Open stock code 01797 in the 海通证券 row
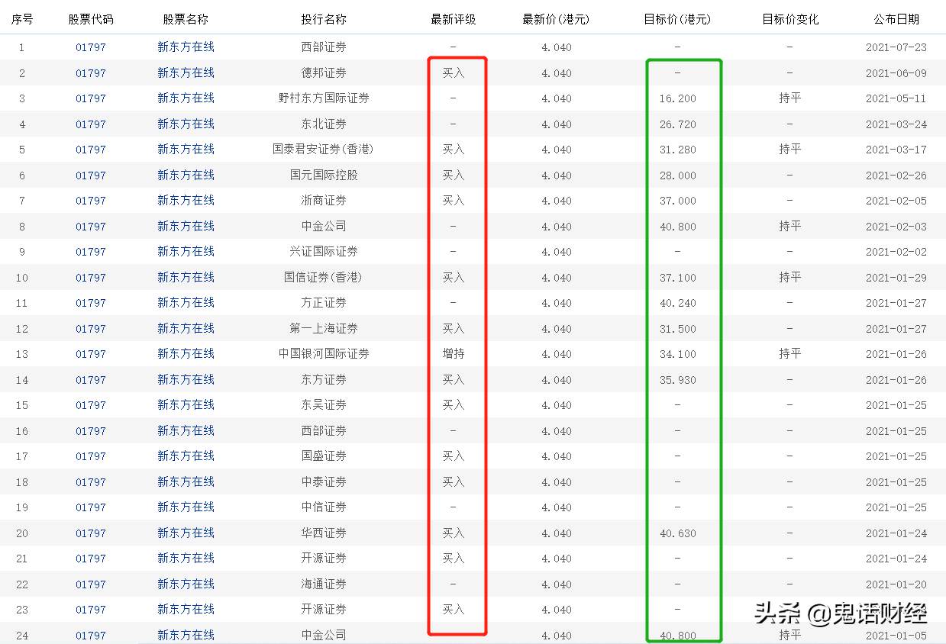Image resolution: width=946 pixels, height=644 pixels. coord(91,584)
